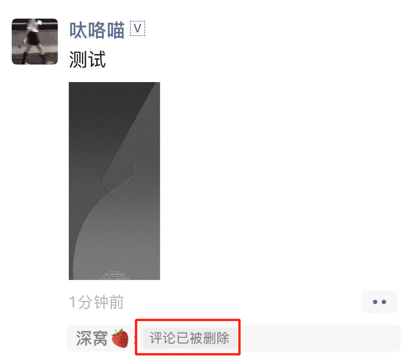This screenshot has height=364, width=411.
Task: Open the posted gray wallpaper image
Action: 114,181
